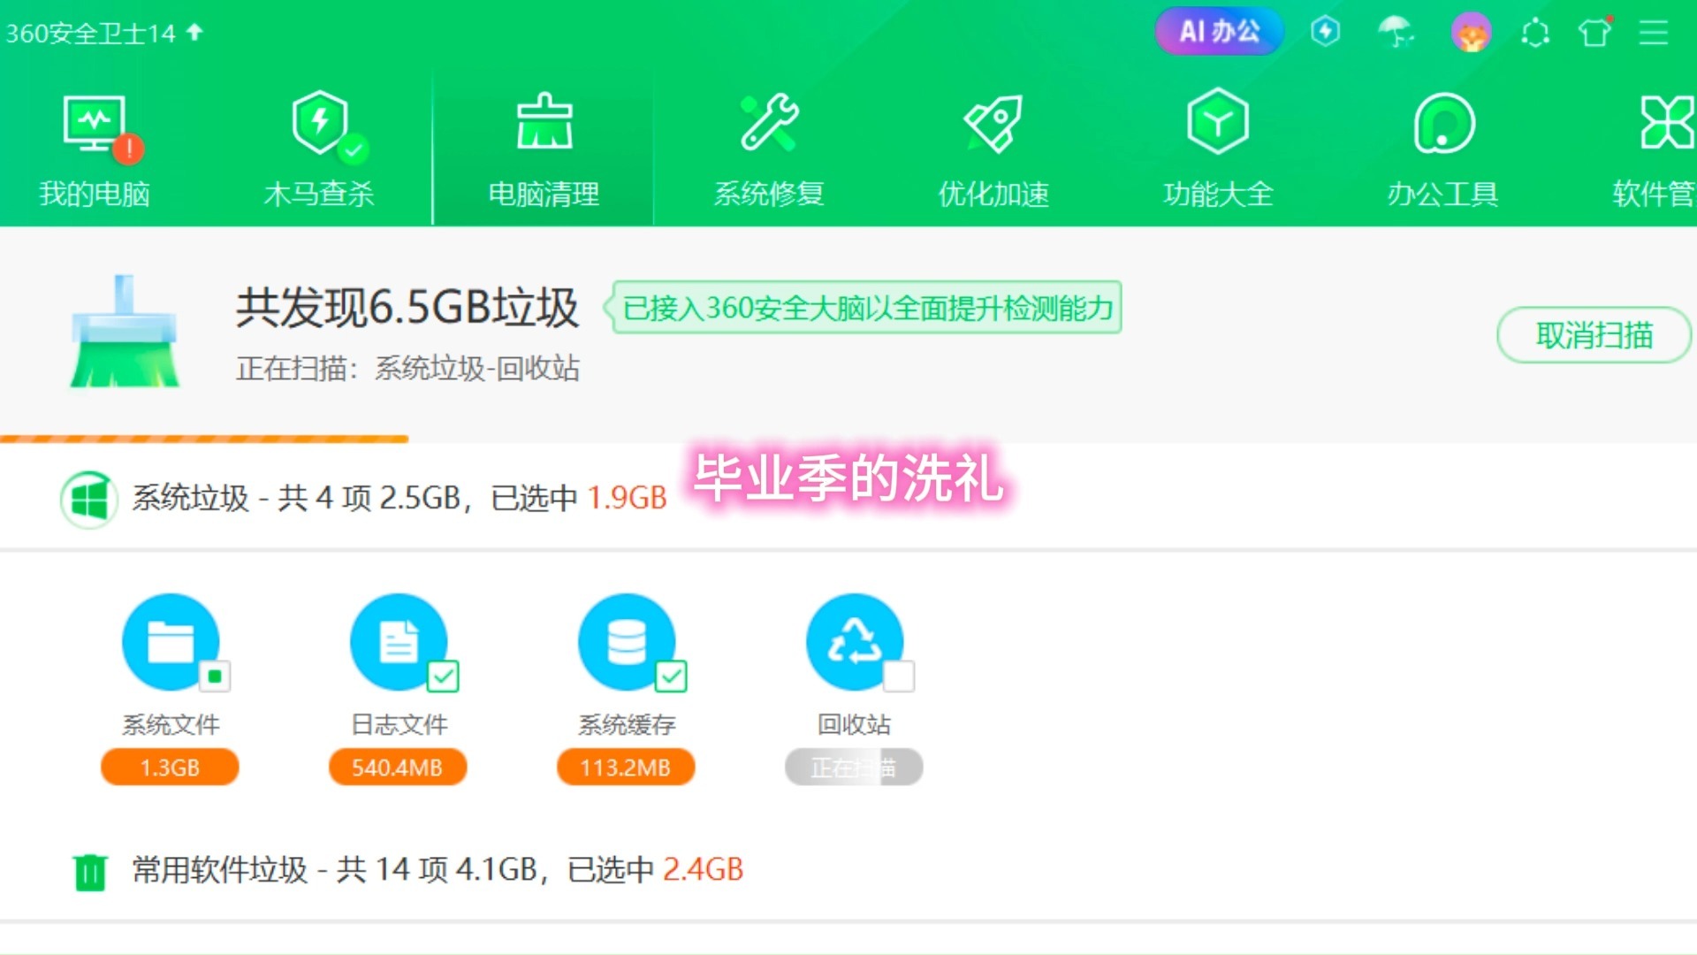
Task: Open the hamburger main menu
Action: (x=1653, y=33)
